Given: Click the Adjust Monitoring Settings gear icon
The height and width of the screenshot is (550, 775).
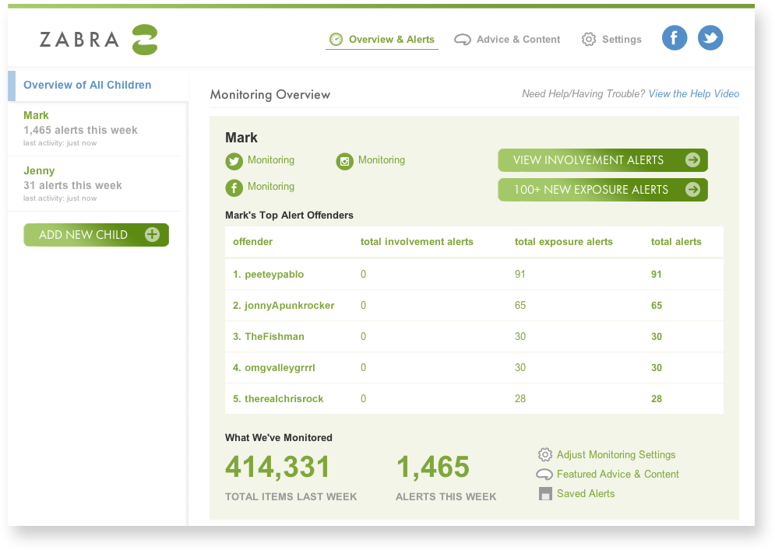Looking at the screenshot, I should 544,455.
